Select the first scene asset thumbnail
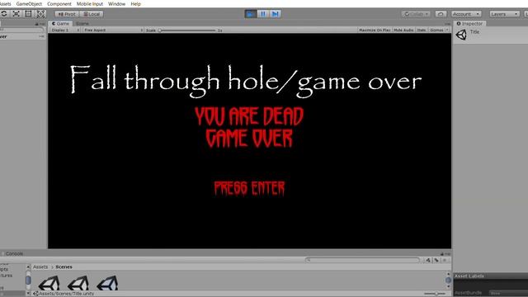 click(x=49, y=283)
